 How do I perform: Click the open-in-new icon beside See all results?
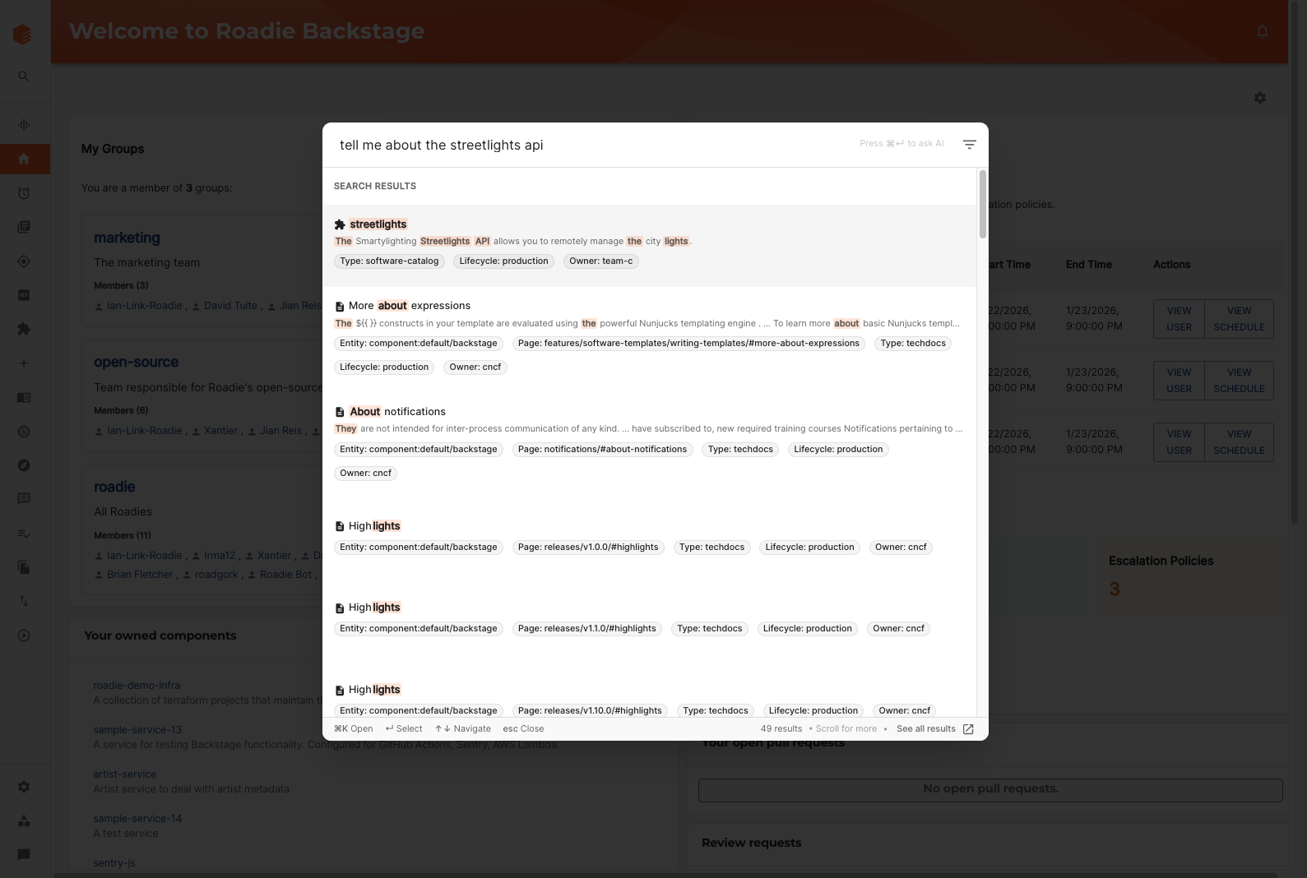point(968,729)
